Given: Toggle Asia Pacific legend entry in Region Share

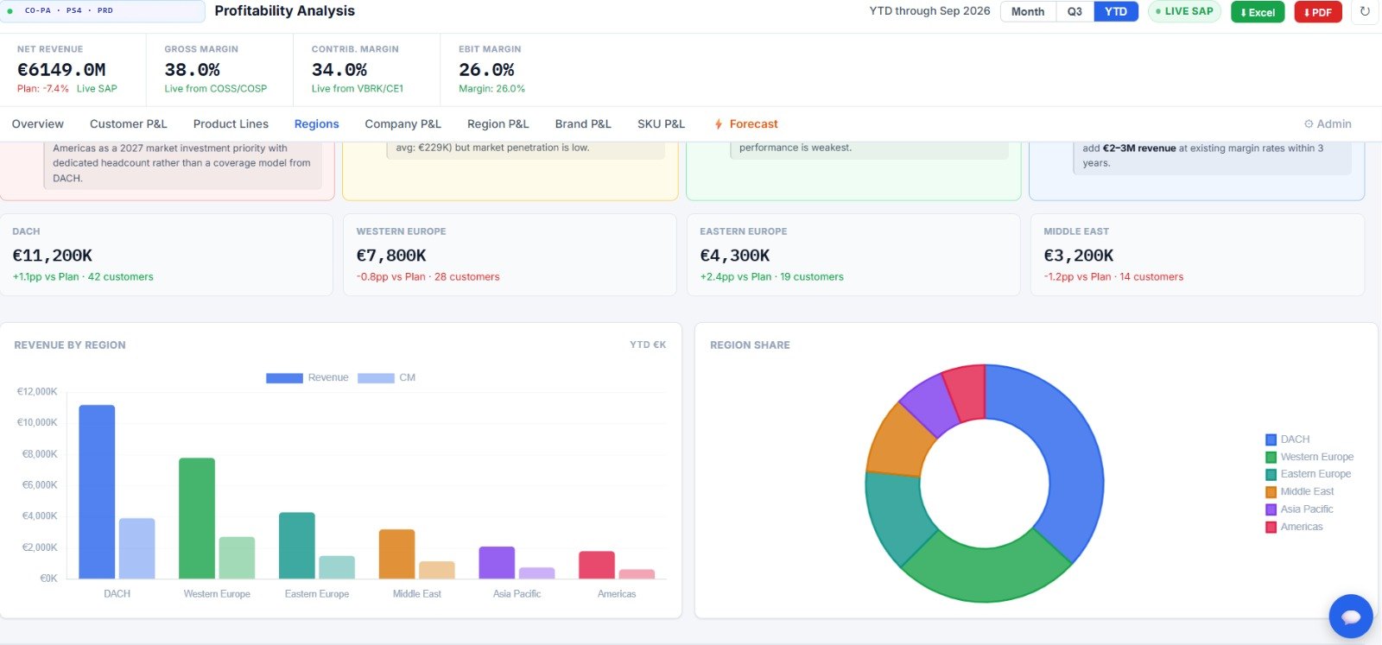Looking at the screenshot, I should [x=1299, y=509].
